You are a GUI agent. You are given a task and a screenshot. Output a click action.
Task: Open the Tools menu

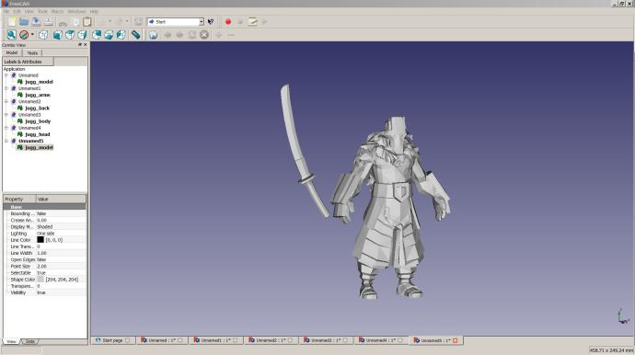click(42, 11)
